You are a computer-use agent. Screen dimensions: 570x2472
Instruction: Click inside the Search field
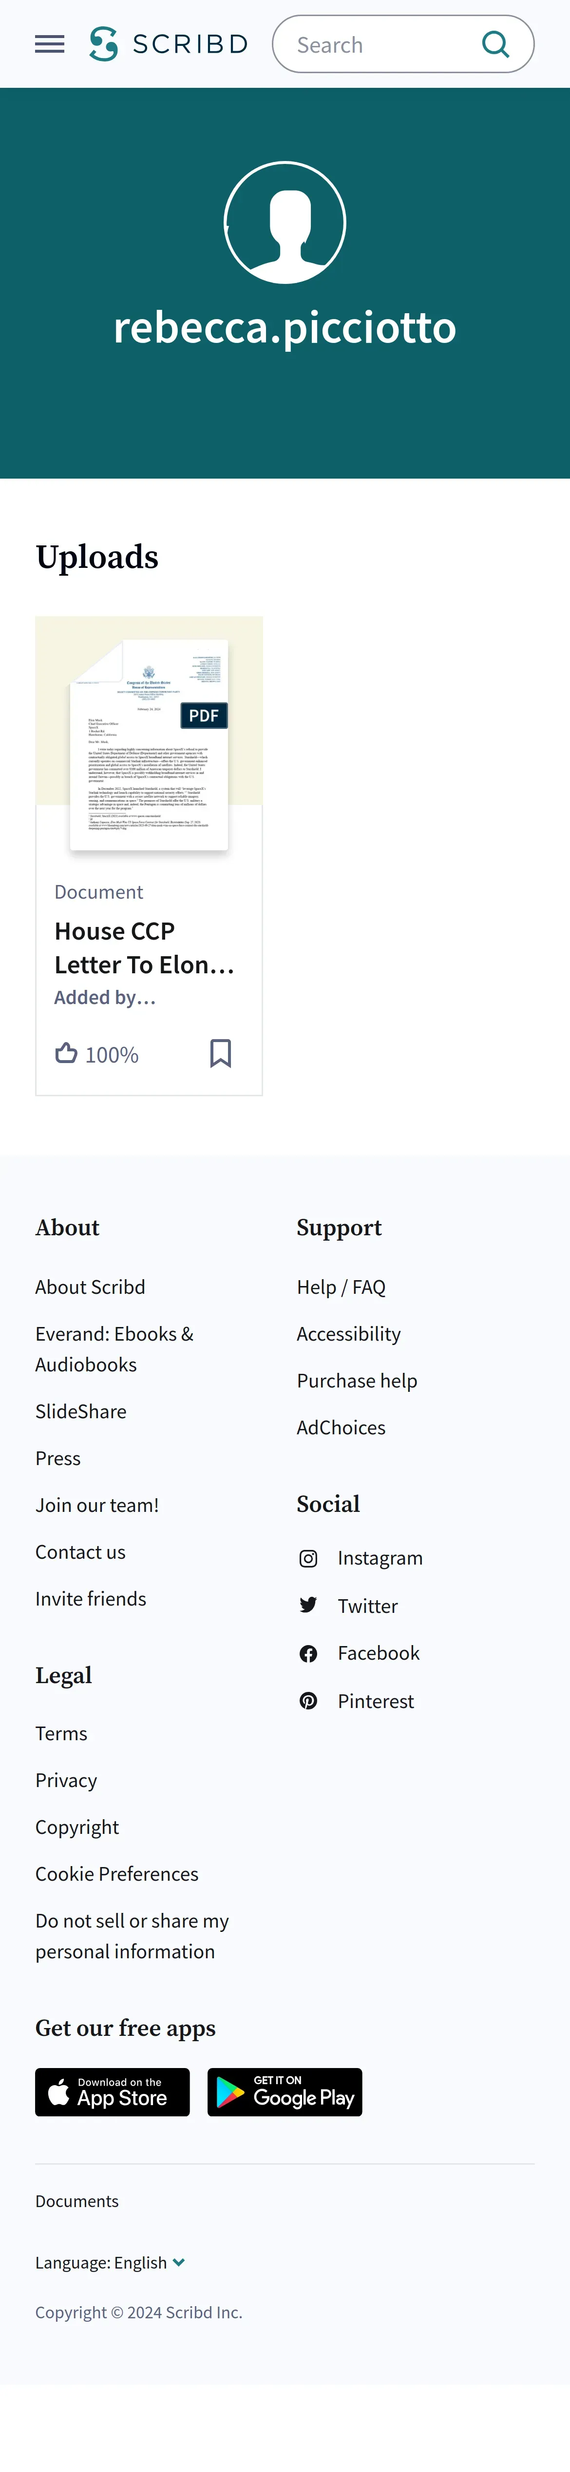383,44
